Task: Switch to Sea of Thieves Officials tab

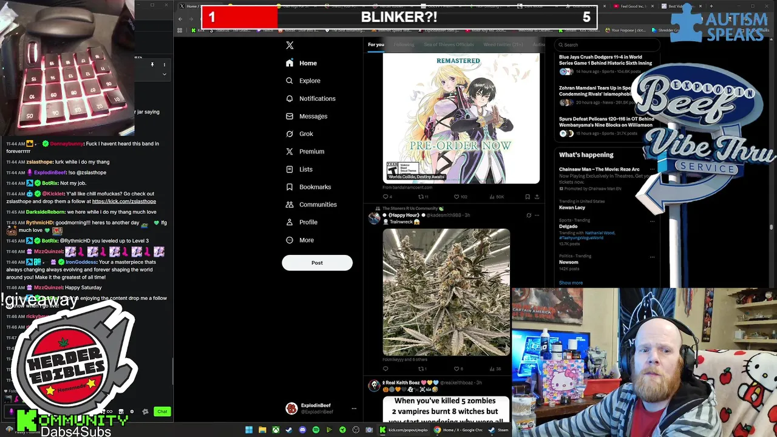Action: (x=449, y=44)
